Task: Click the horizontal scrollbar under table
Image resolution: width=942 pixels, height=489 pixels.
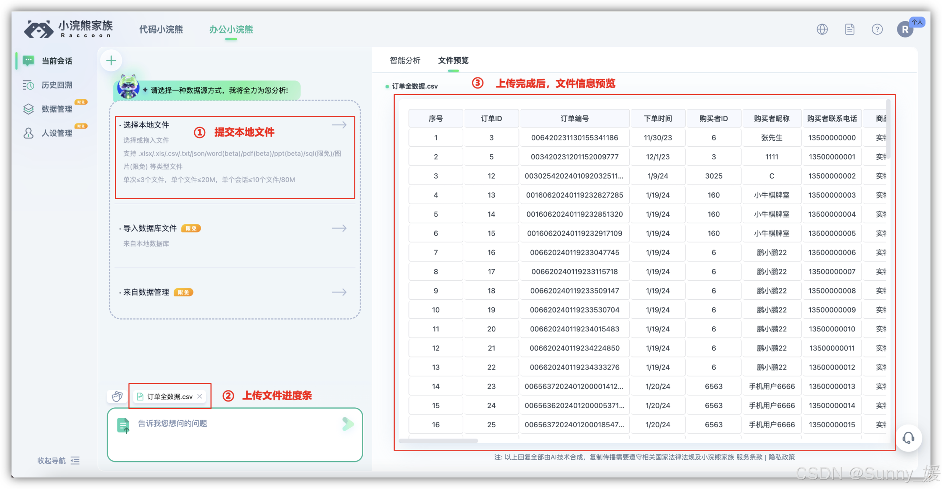Action: coord(438,441)
